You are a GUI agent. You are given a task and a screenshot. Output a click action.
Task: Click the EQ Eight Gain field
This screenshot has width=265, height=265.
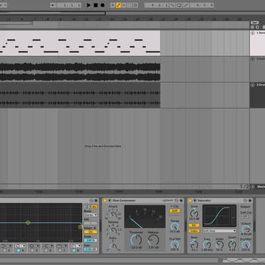(91, 249)
